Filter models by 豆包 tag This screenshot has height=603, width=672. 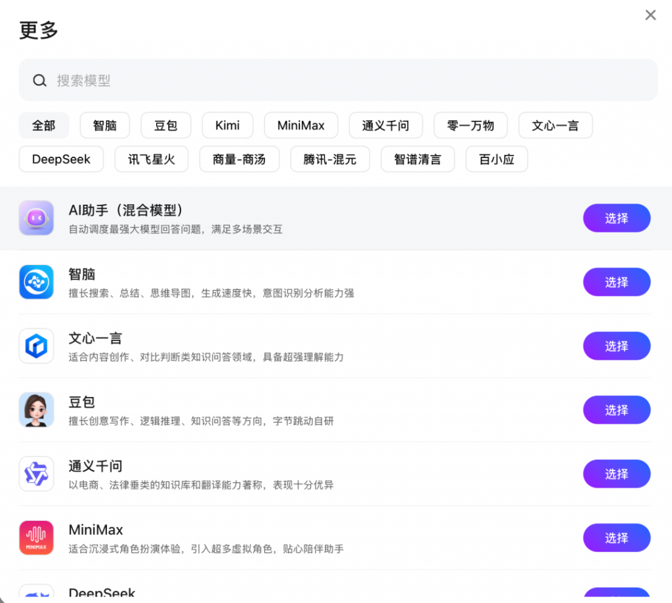(166, 125)
